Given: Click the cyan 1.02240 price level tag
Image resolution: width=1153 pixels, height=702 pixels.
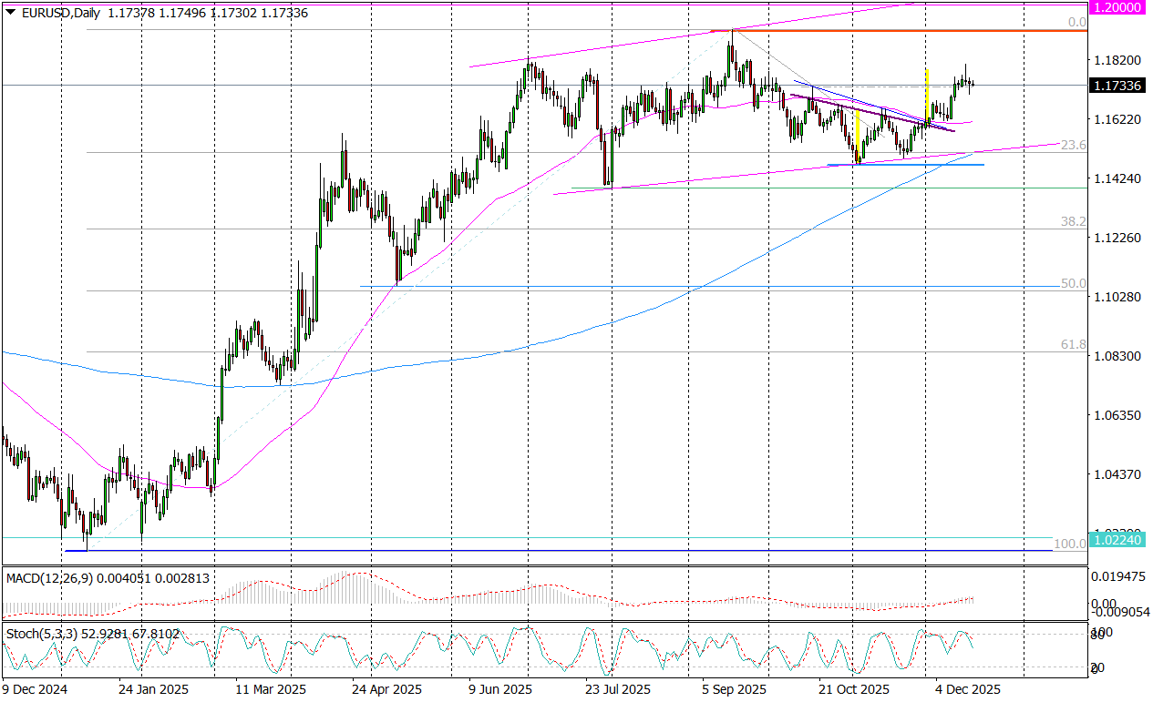Looking at the screenshot, I should click(1117, 538).
